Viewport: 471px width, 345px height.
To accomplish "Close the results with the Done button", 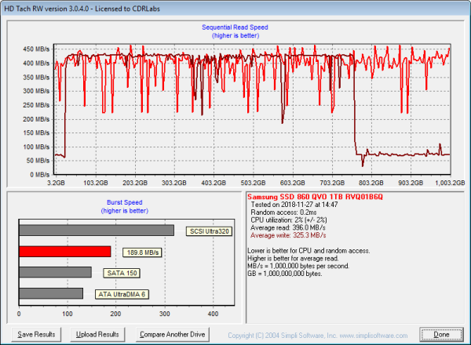I will coord(441,334).
